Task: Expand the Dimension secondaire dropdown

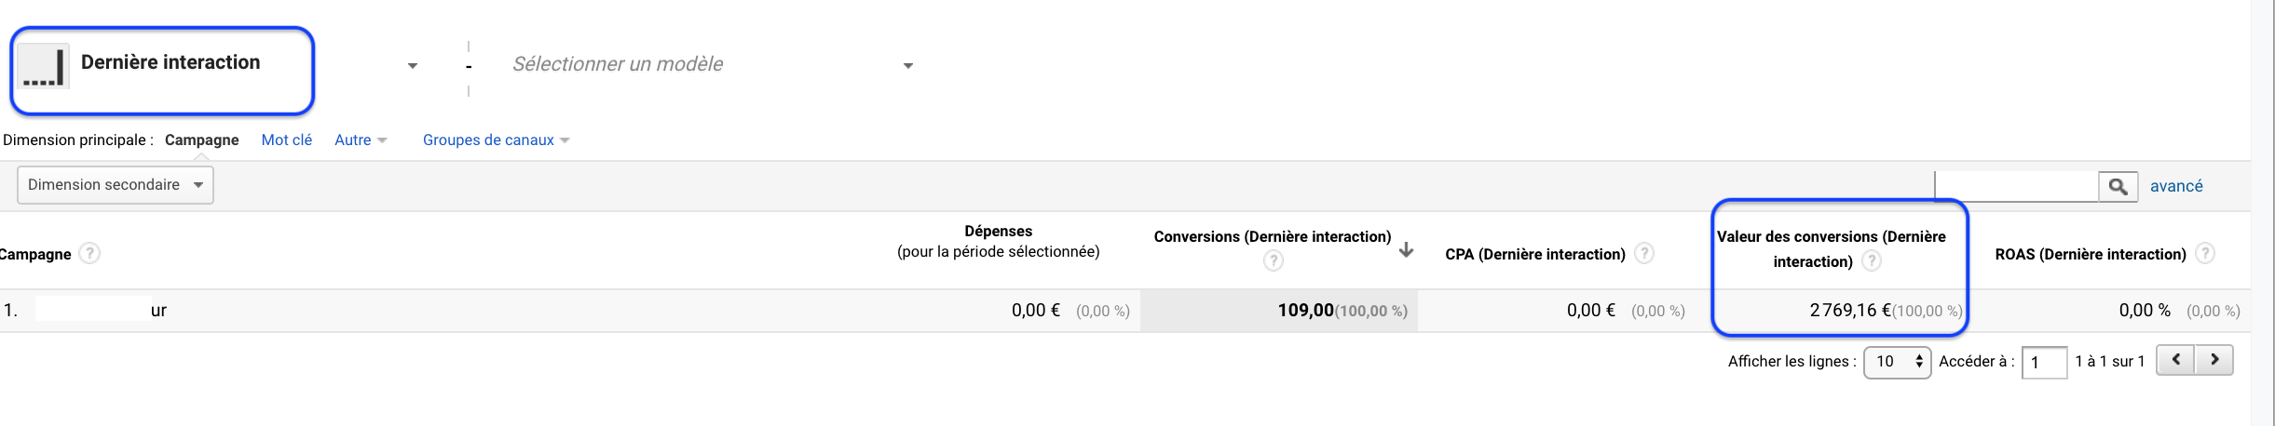Action: 116,185
